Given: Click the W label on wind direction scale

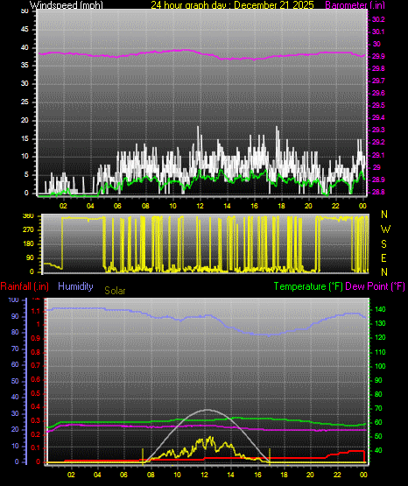Looking at the screenshot, I should click(x=385, y=229).
